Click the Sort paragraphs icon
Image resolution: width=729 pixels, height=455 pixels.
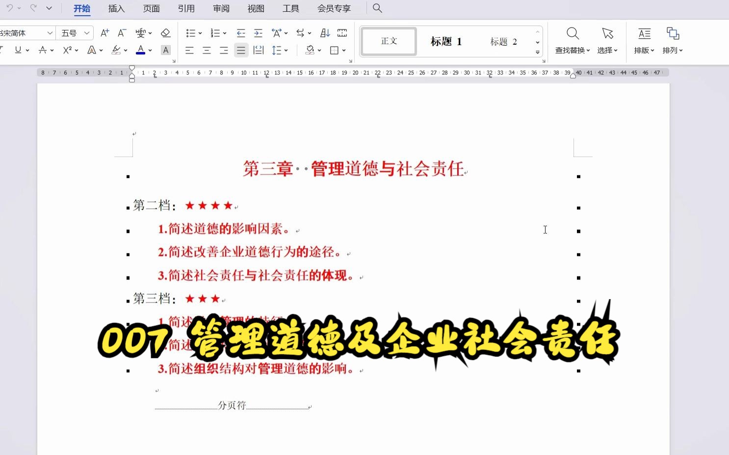tap(324, 32)
